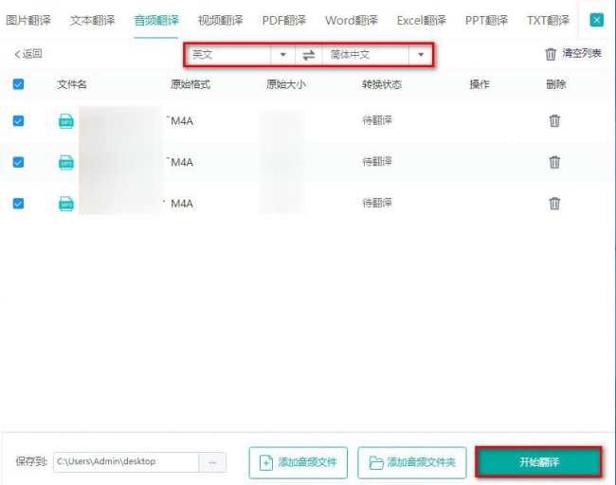Screen dimensions: 616x485
Task: Select the 音频翻译 tab
Action: pyautogui.click(x=156, y=20)
